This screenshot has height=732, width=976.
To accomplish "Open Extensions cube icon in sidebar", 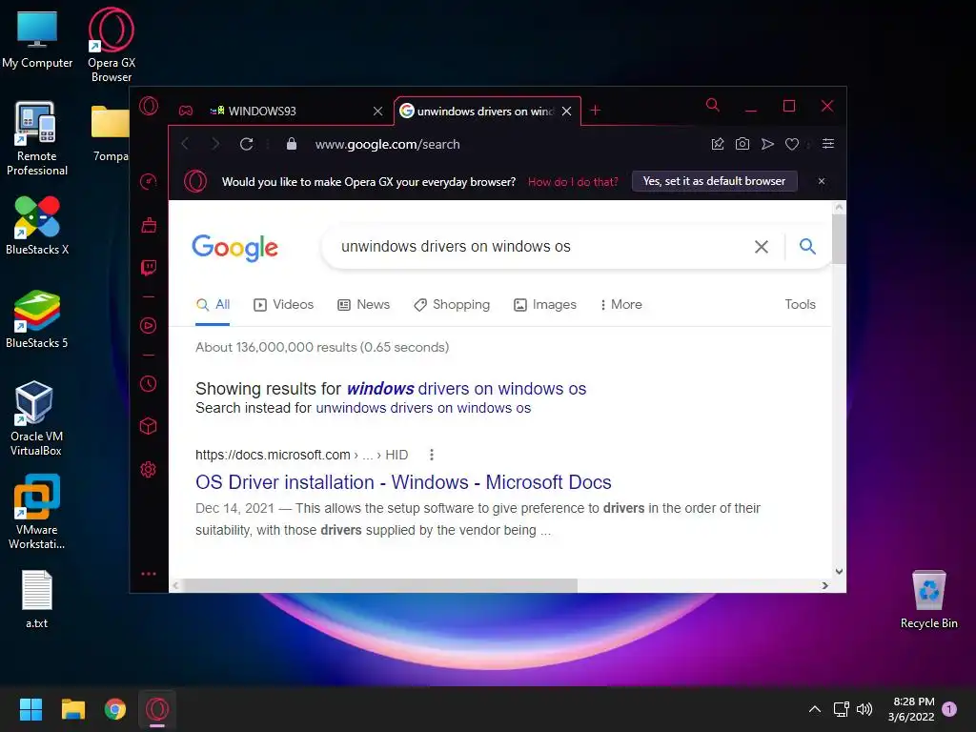I will 148,426.
